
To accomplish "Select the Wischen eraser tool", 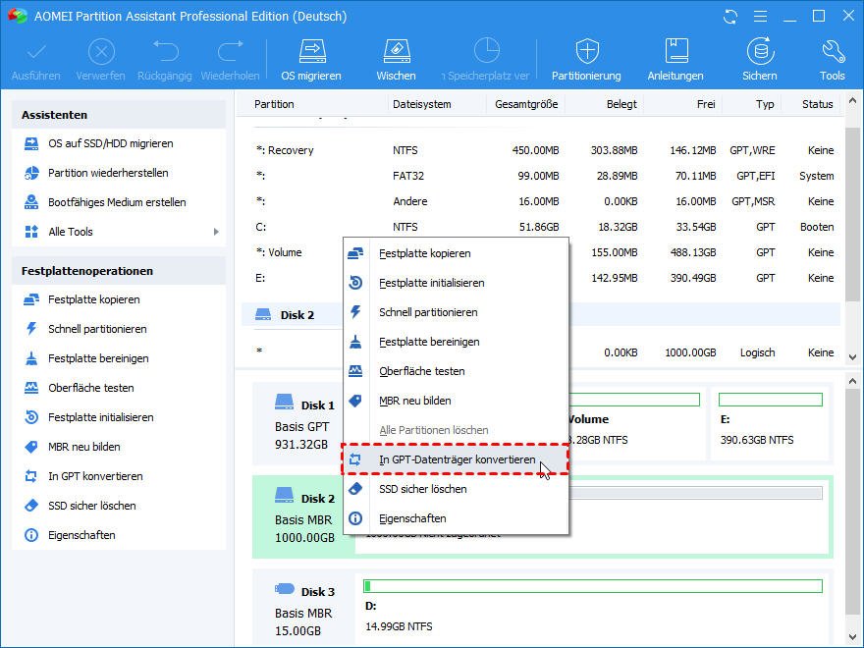I will click(x=395, y=60).
